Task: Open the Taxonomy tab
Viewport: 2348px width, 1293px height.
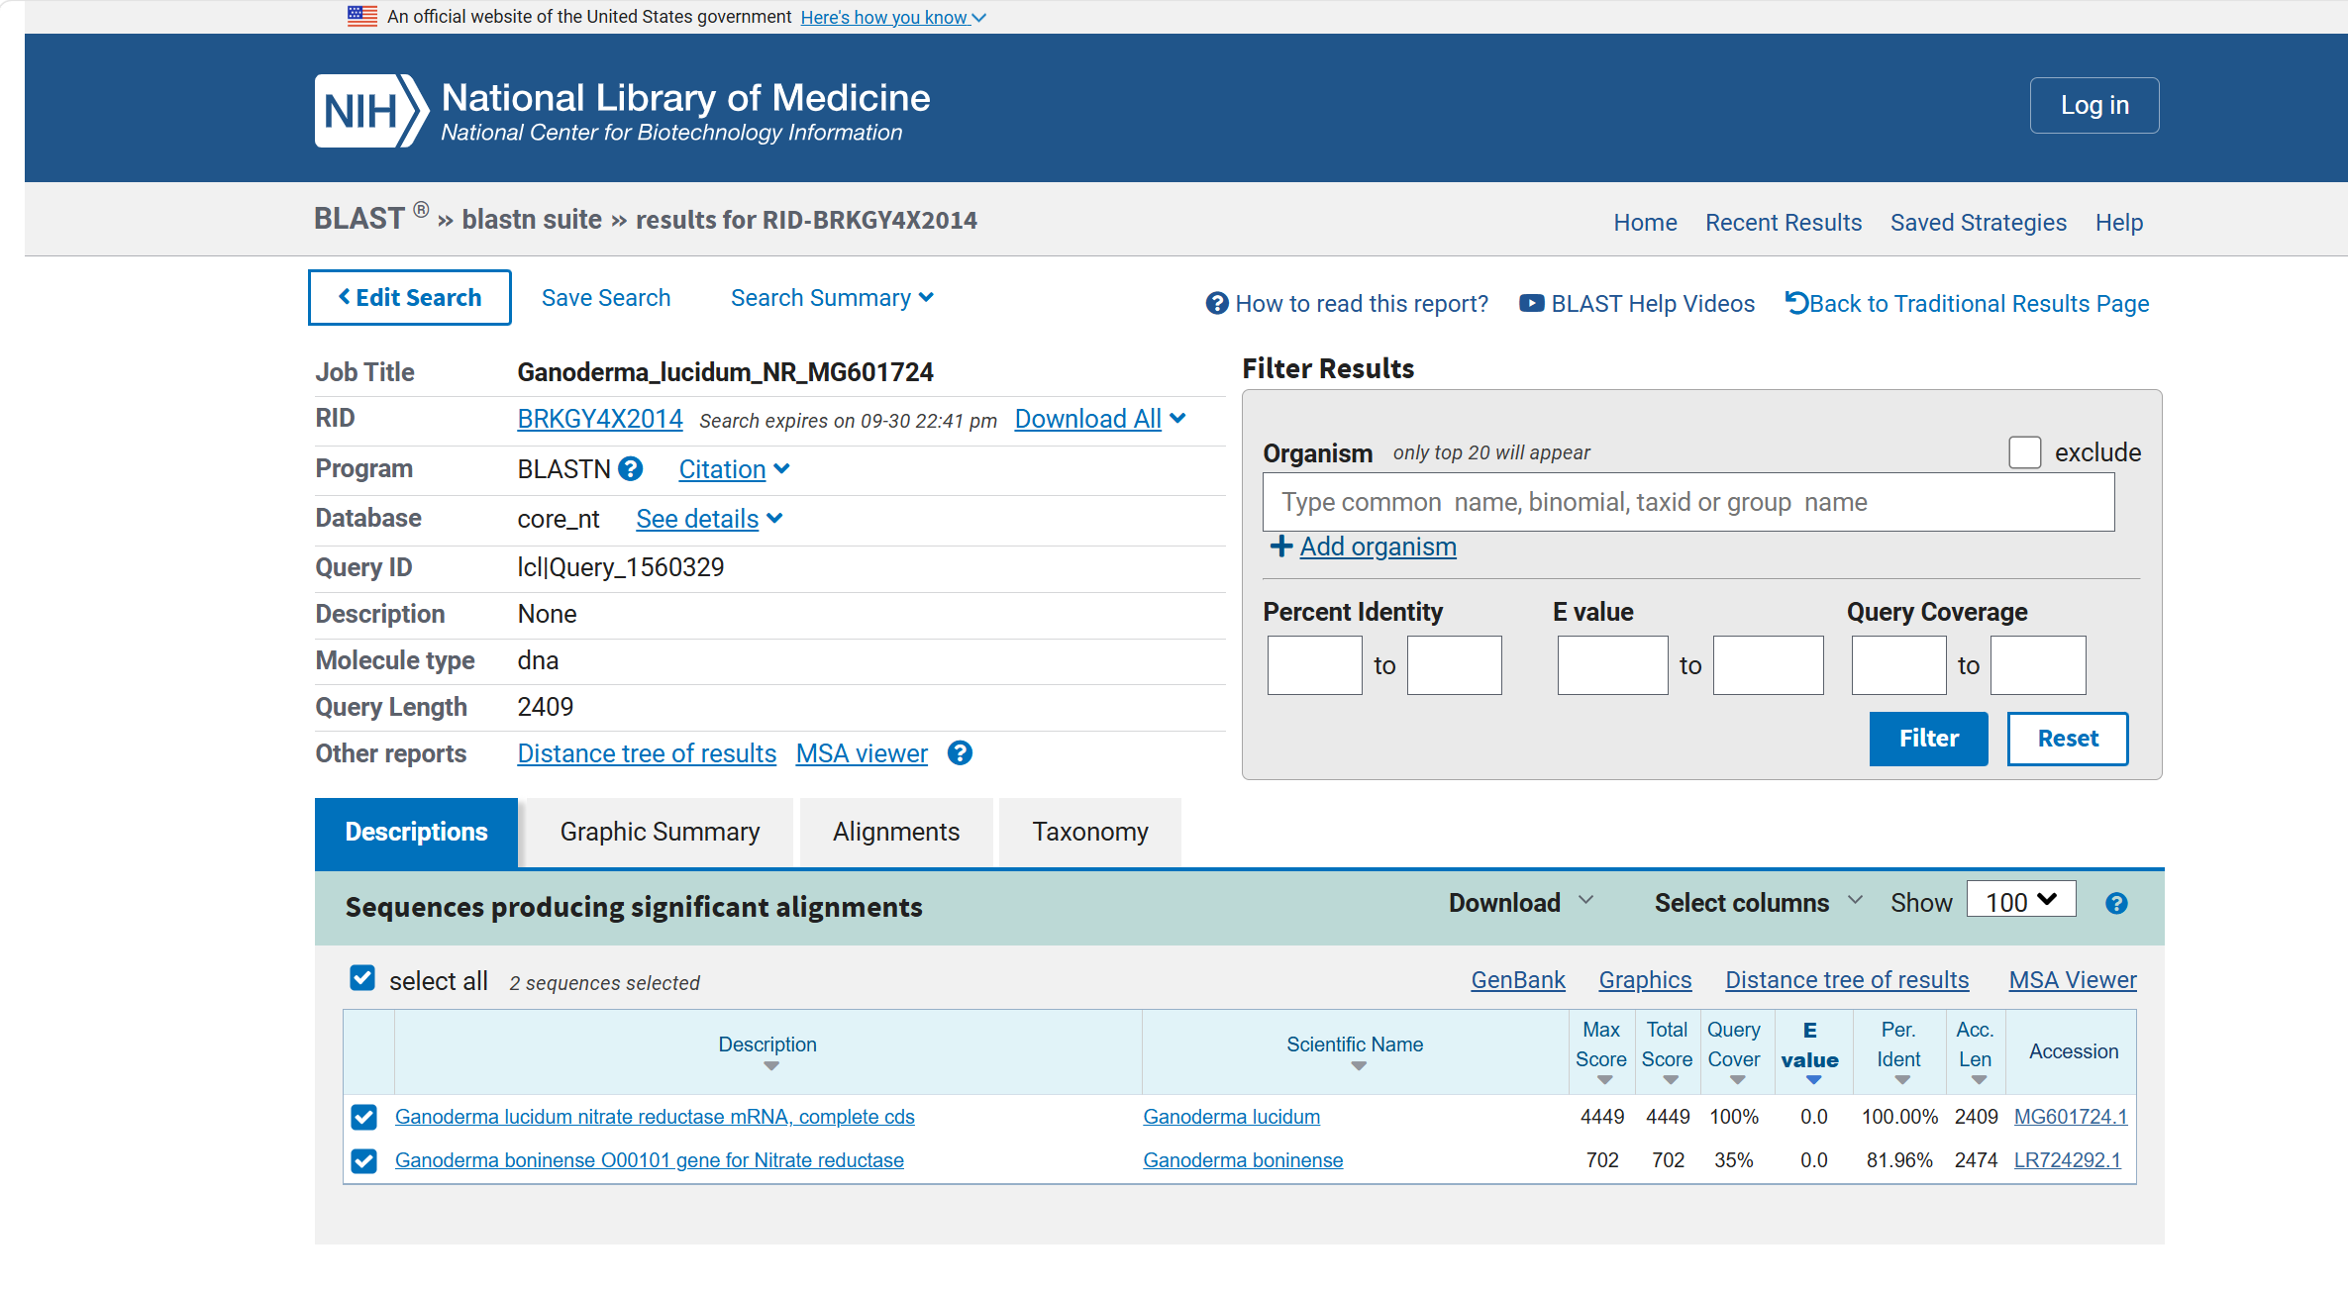Action: coord(1090,832)
